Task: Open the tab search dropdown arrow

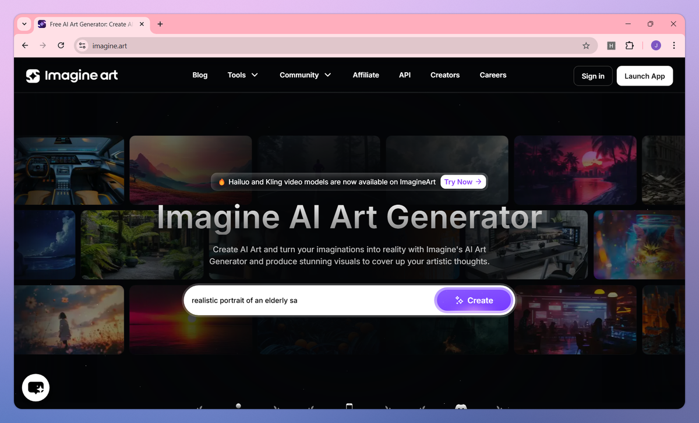Action: (24, 24)
